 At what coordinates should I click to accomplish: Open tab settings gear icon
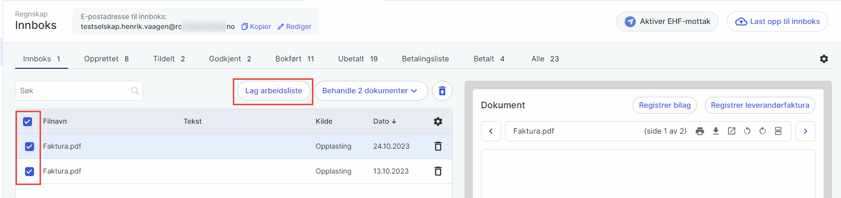(x=824, y=59)
